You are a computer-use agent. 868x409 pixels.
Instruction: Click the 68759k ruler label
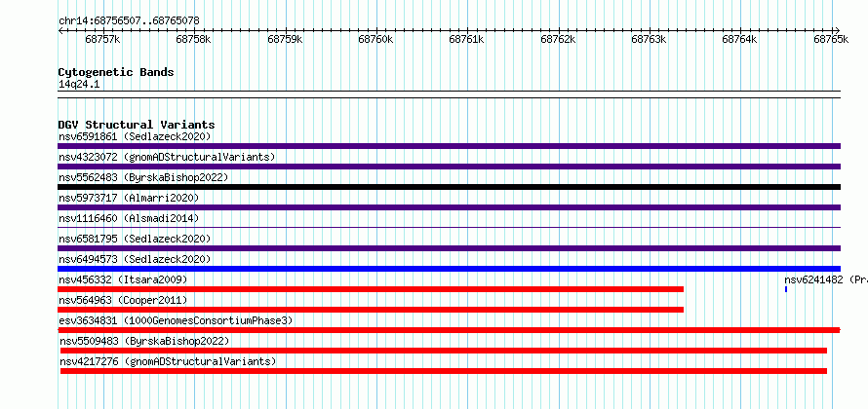coord(285,39)
